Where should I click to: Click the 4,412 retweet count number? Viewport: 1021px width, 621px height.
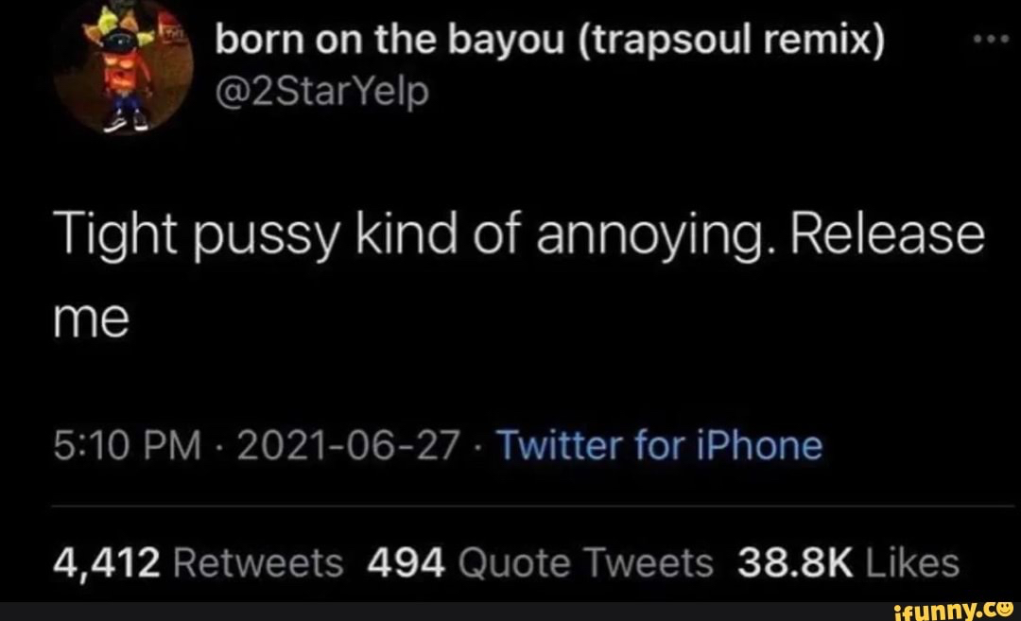[x=105, y=562]
